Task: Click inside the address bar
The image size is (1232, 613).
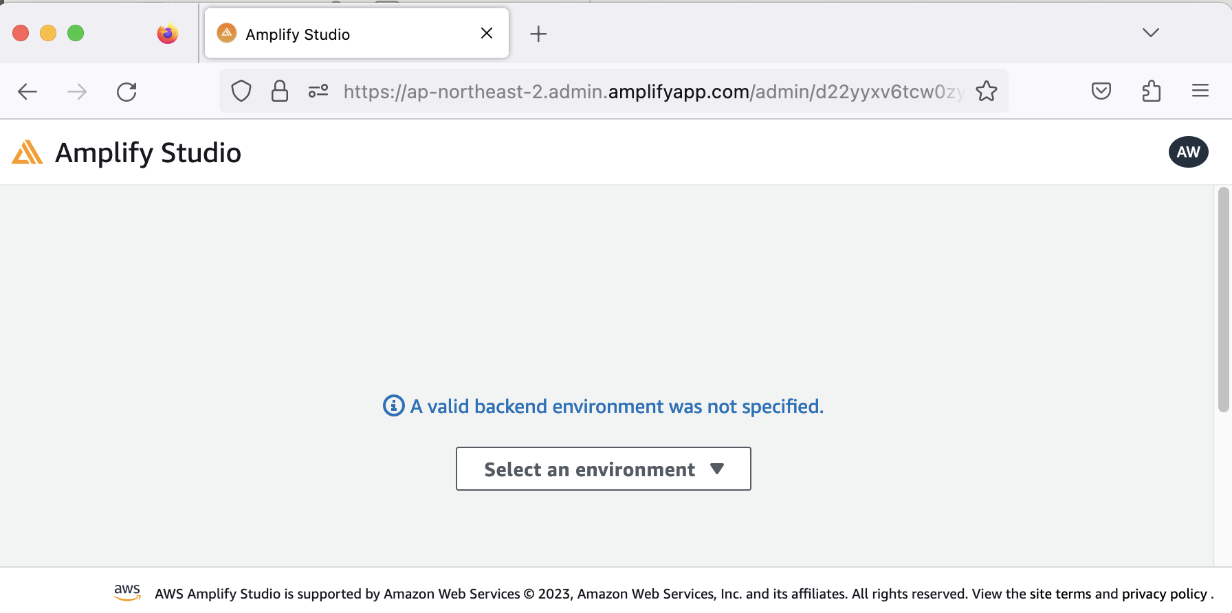Action: click(x=619, y=91)
